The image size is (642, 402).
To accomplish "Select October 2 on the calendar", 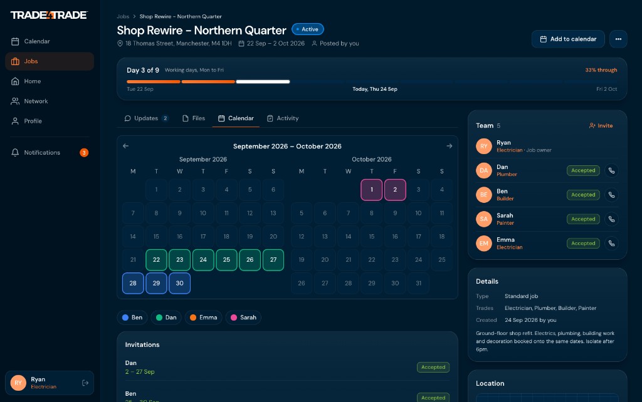I will pos(395,190).
